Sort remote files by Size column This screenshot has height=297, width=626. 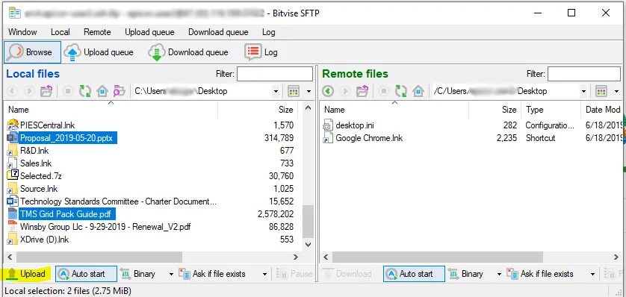(495, 110)
